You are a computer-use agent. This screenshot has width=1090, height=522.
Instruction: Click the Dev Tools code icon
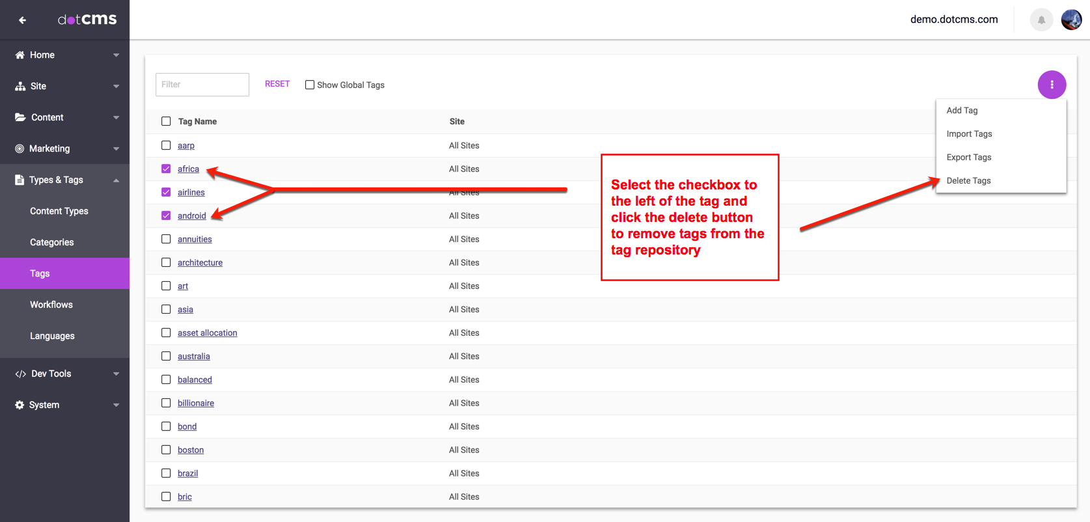click(20, 374)
